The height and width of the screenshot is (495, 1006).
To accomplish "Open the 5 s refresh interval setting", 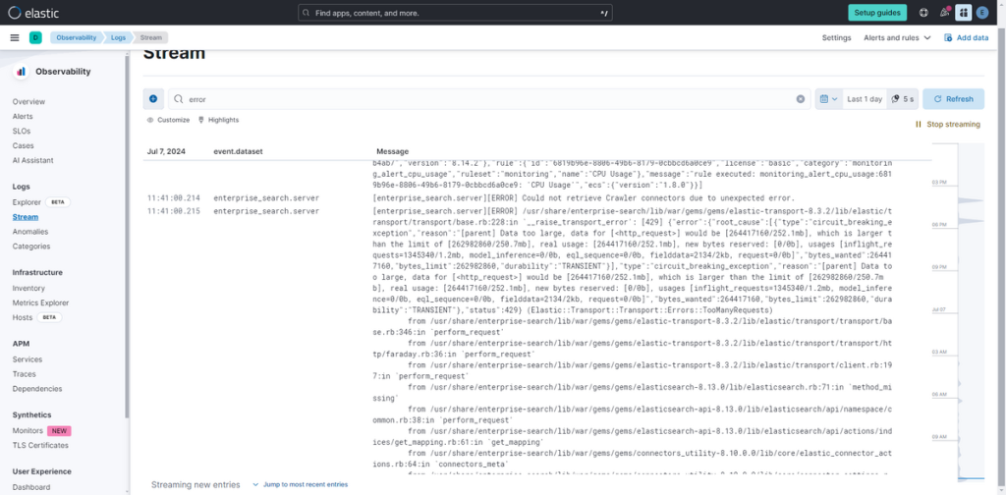I will click(x=902, y=99).
